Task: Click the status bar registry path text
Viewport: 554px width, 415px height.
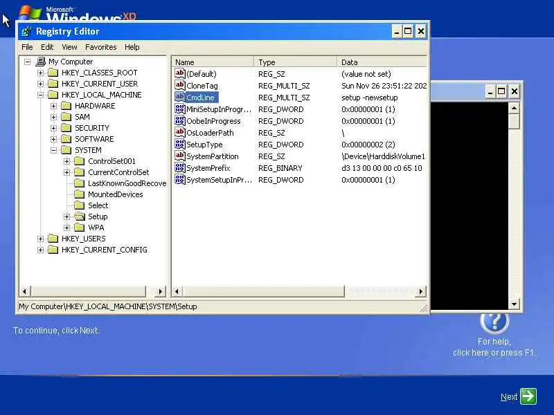Action: 108,306
